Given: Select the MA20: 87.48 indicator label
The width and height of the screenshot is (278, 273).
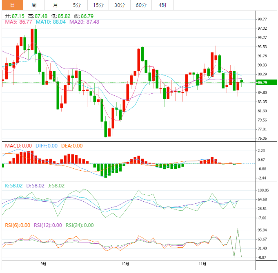Looking at the screenshot, I should (x=84, y=22).
